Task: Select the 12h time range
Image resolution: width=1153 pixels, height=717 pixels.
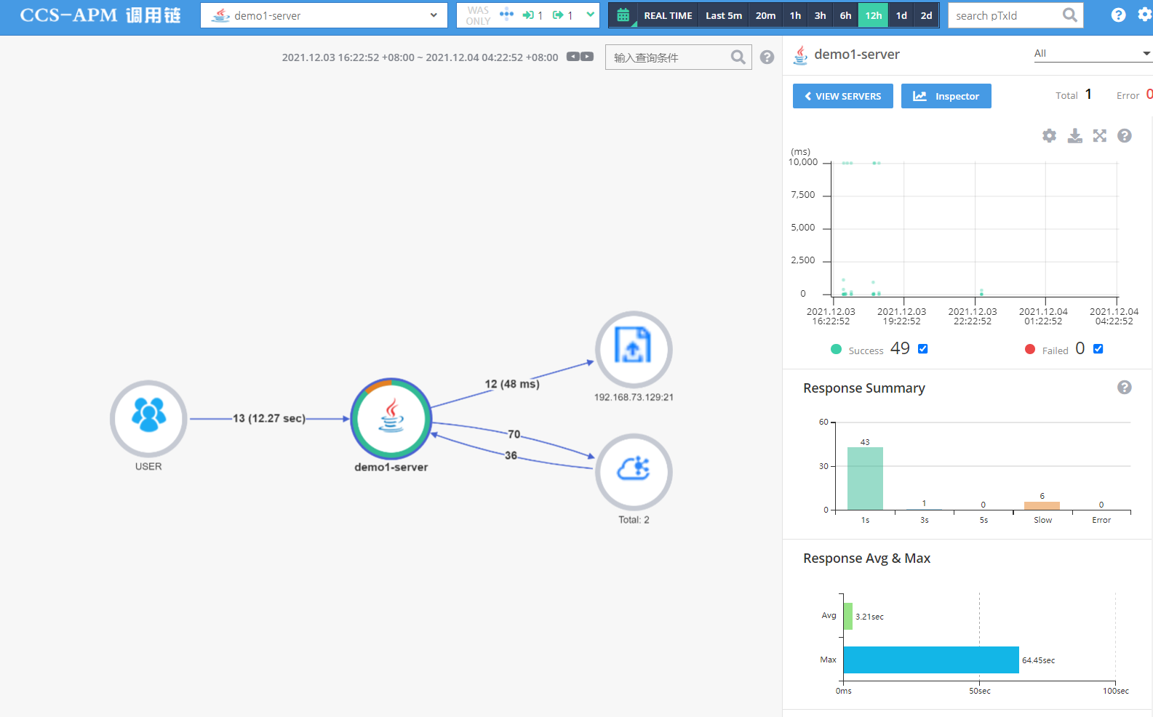Action: coord(874,15)
